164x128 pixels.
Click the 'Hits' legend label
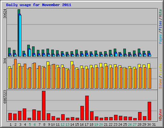[x=160, y=13]
